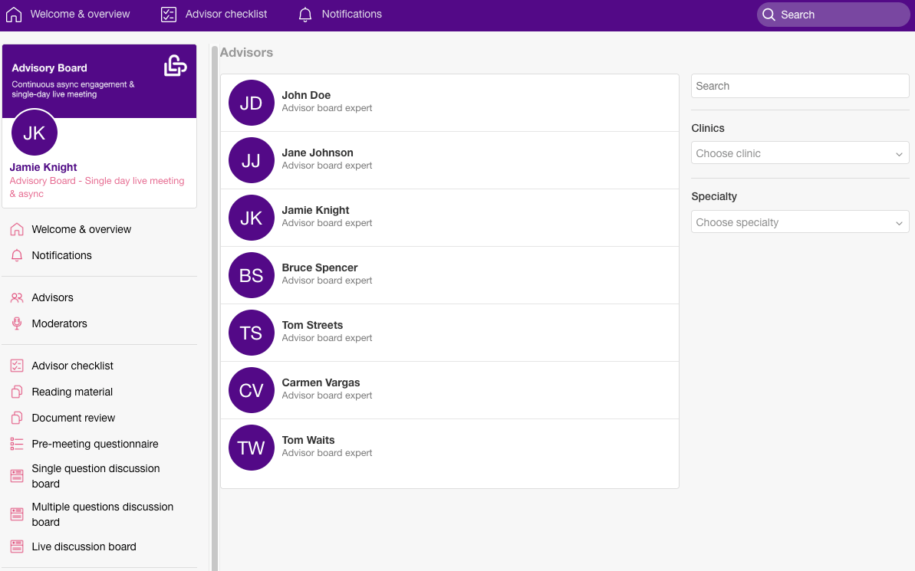Screen dimensions: 915x571
Task: Go to Moderators in sidebar
Action: coord(60,323)
